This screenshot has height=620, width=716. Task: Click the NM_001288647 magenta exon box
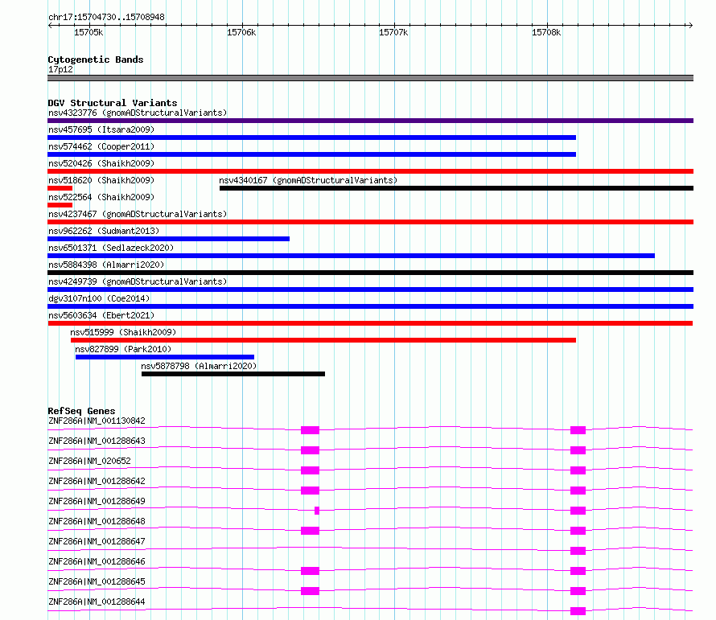tap(578, 551)
